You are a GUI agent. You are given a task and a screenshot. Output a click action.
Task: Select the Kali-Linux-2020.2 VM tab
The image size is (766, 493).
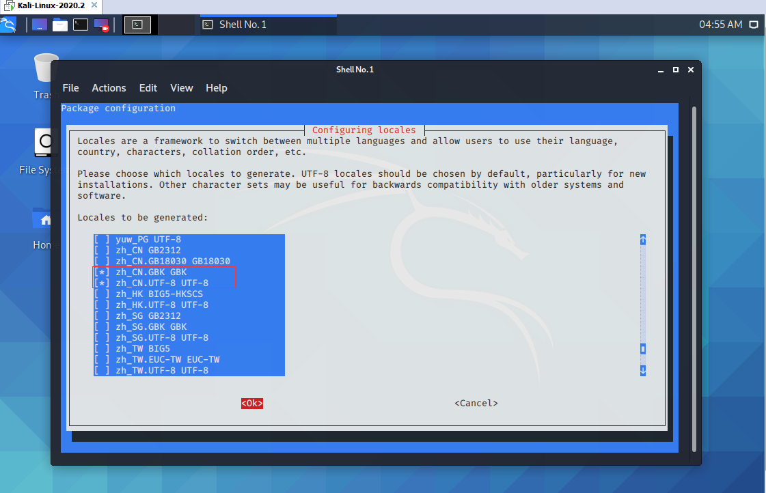51,5
